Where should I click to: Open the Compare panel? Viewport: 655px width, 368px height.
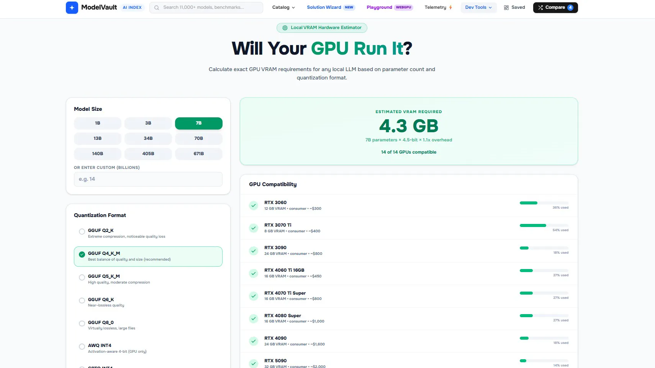(x=555, y=8)
